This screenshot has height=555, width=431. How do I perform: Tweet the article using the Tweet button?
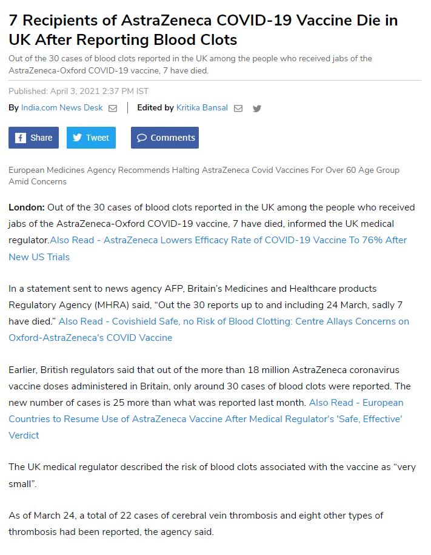point(91,137)
